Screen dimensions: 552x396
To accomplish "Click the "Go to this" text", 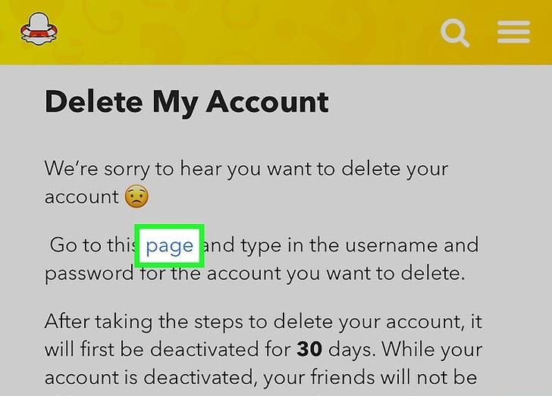I will [x=91, y=245].
